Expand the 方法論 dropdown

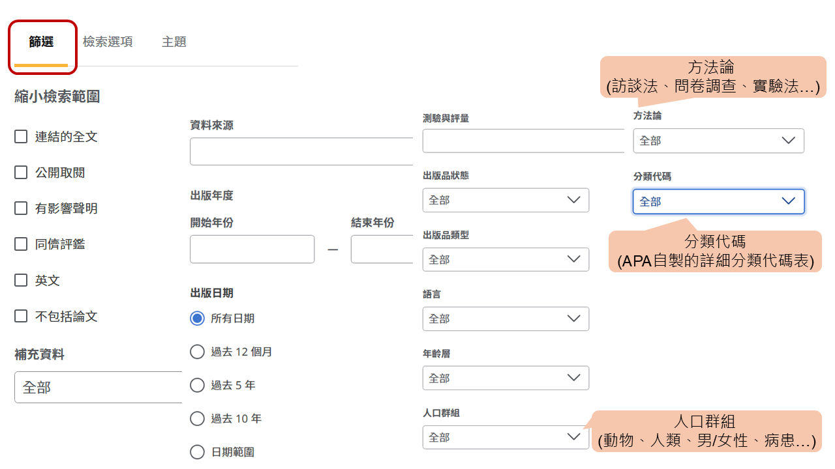[x=718, y=141]
